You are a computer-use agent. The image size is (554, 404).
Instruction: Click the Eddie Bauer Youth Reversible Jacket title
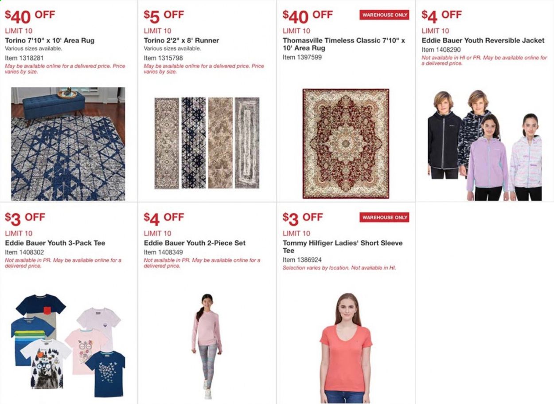pyautogui.click(x=483, y=40)
